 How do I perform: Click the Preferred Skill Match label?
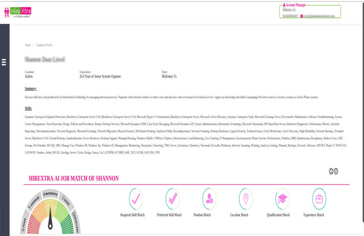169,215
